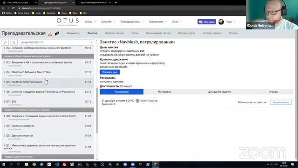Open the Yuriy user account dropdown
The image size is (298, 168).
point(231,22)
